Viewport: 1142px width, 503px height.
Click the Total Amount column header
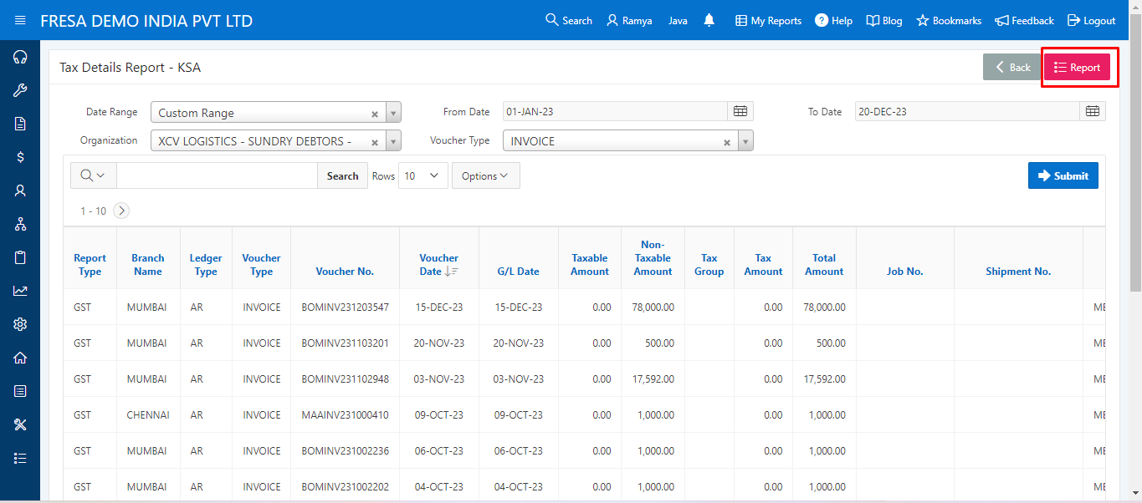tap(824, 265)
